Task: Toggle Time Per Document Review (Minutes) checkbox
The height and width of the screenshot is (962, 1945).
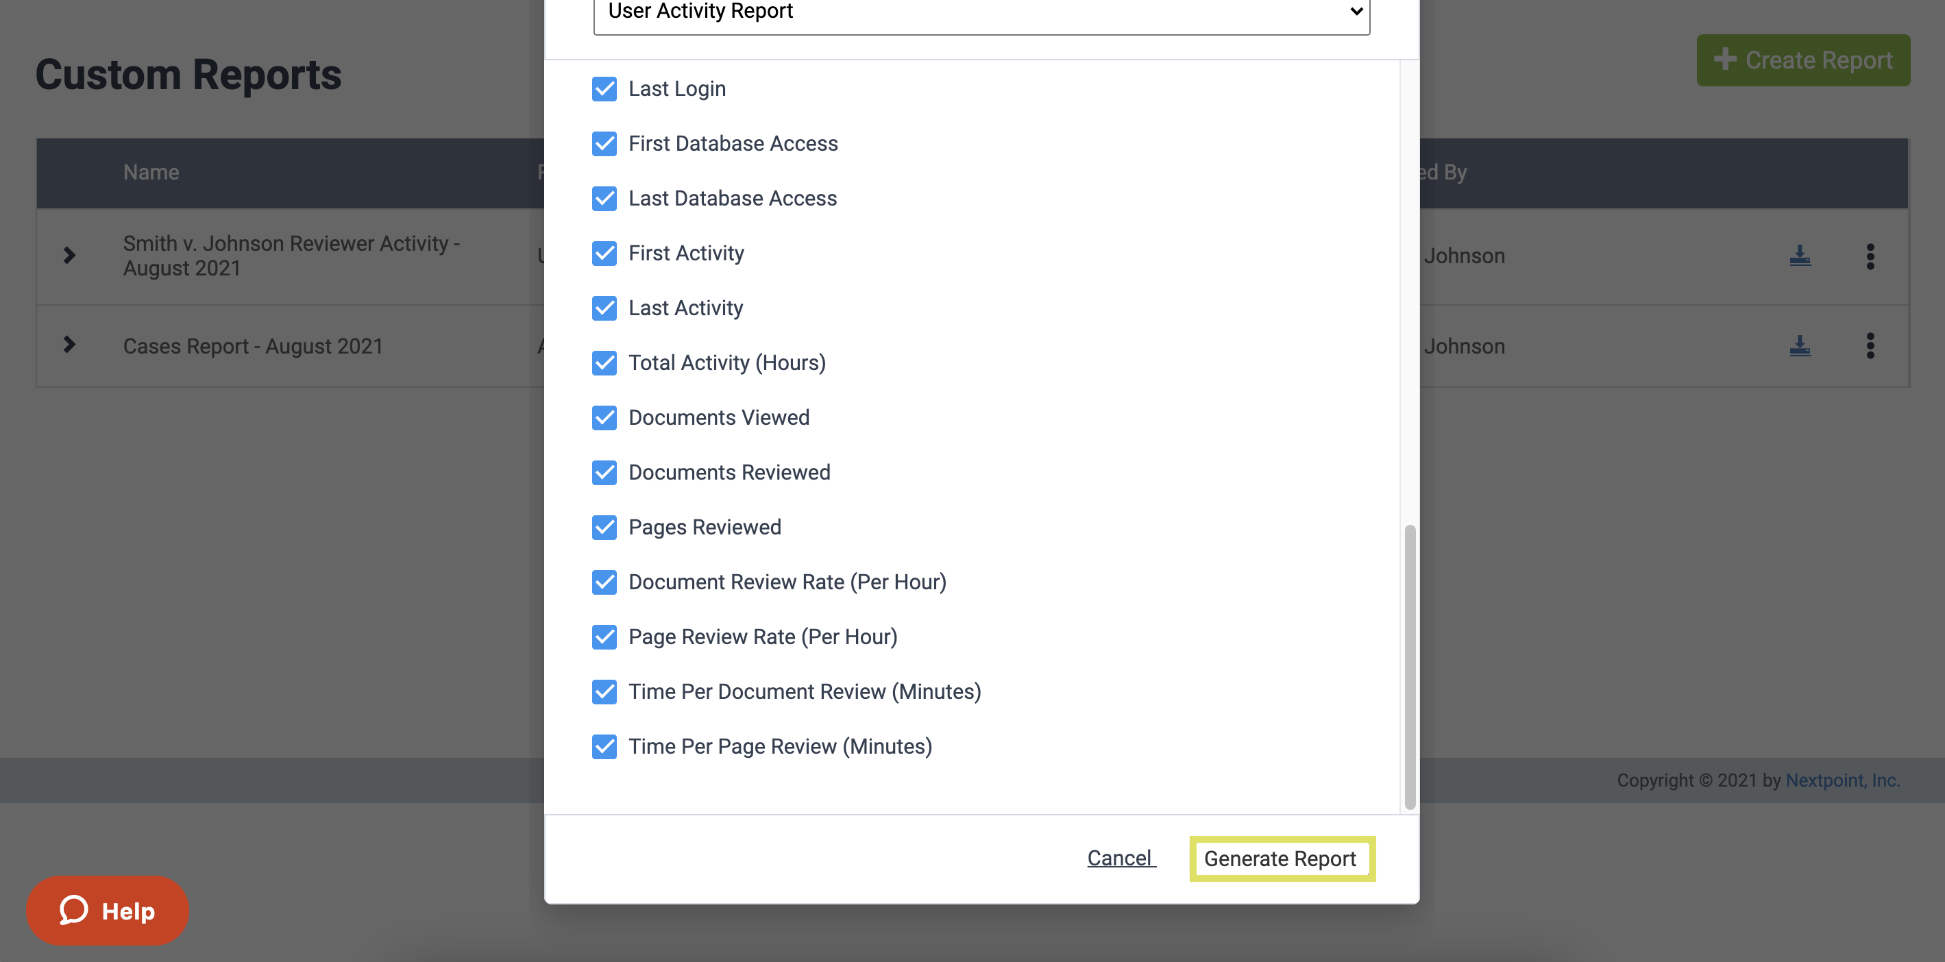Action: click(604, 691)
